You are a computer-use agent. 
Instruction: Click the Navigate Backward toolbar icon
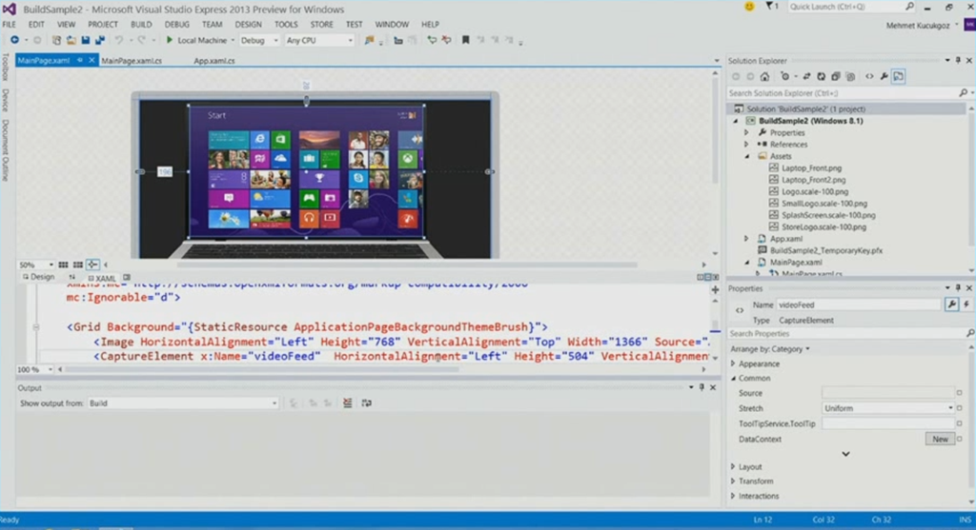coord(13,40)
